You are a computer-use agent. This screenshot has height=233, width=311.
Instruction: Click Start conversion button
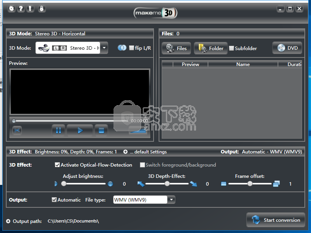pos(276,220)
